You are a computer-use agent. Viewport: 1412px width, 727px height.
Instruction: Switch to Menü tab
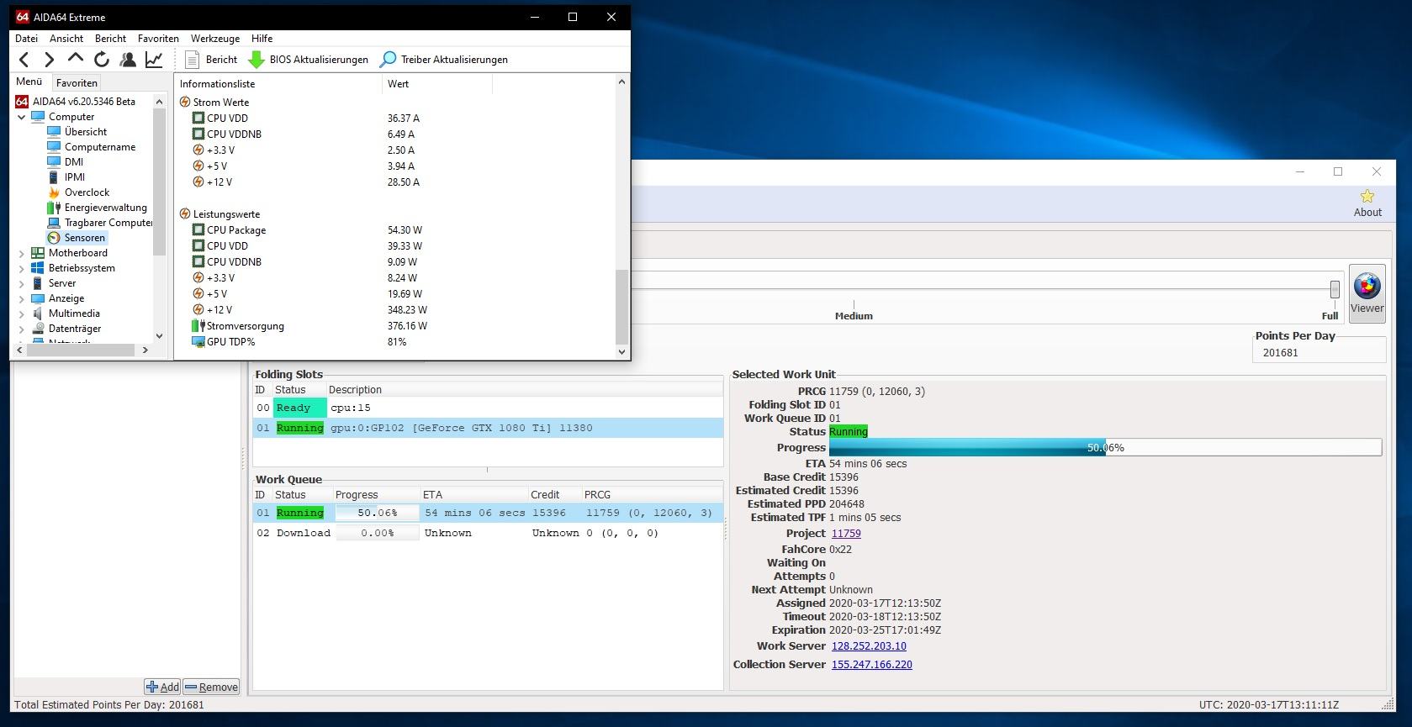29,82
